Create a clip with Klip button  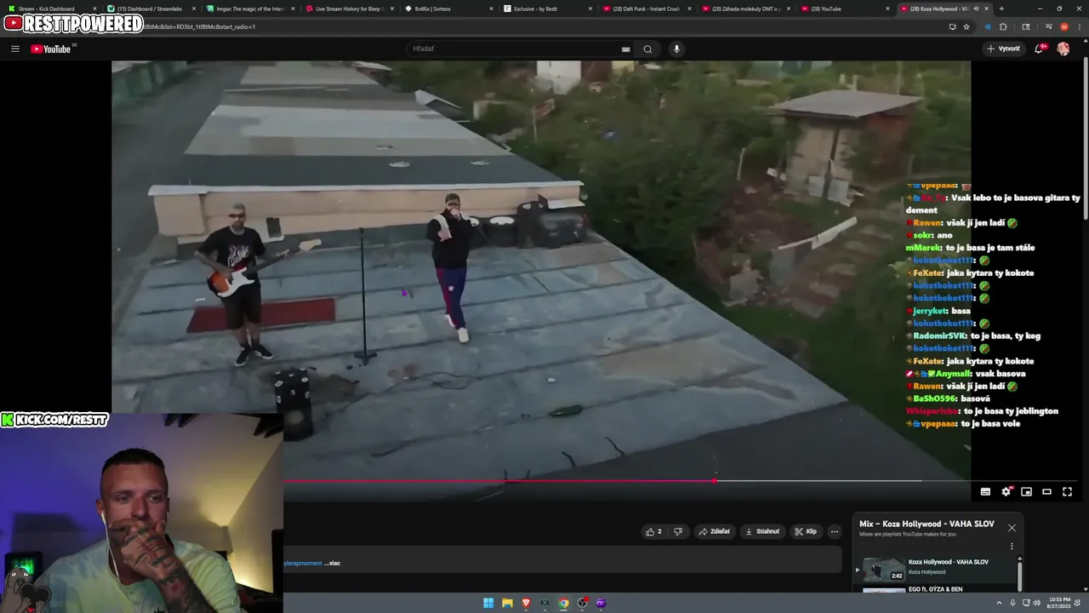click(x=806, y=531)
